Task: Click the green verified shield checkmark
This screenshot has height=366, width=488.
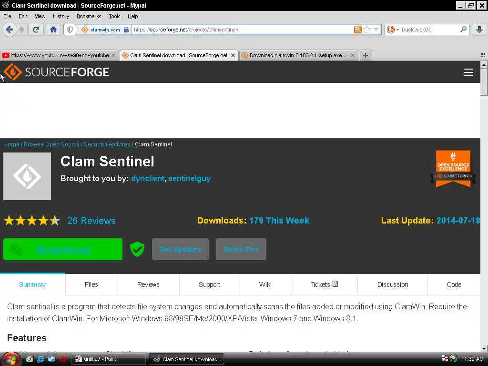Action: coord(137,249)
